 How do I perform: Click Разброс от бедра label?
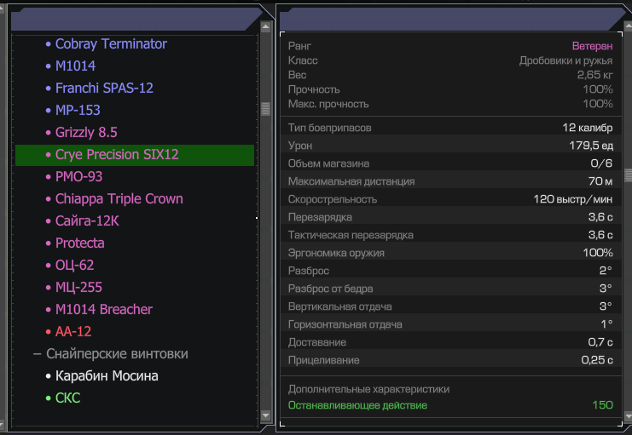pyautogui.click(x=330, y=289)
